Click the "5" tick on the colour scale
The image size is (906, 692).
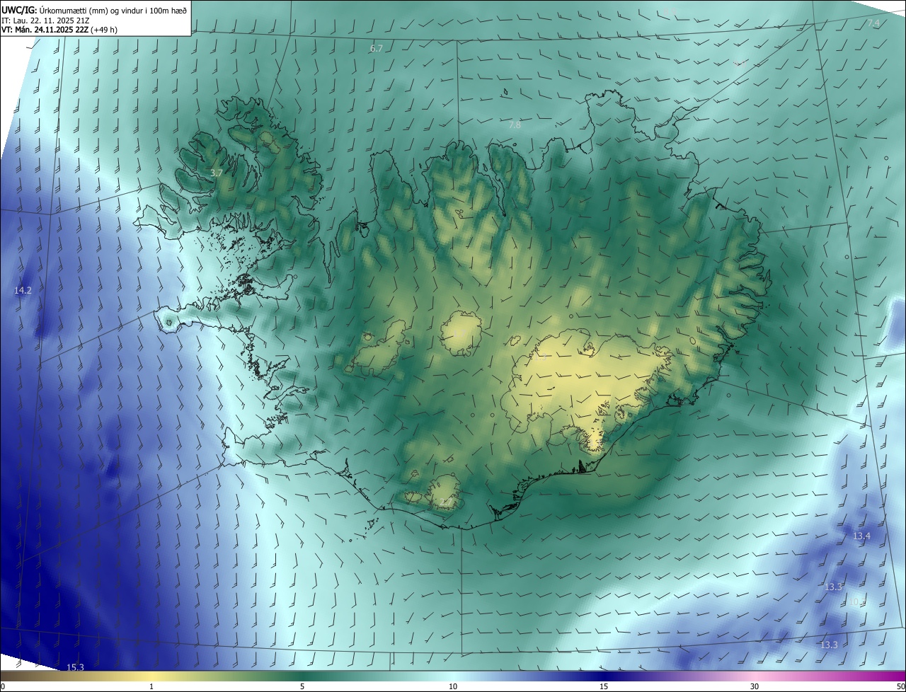[x=302, y=687]
